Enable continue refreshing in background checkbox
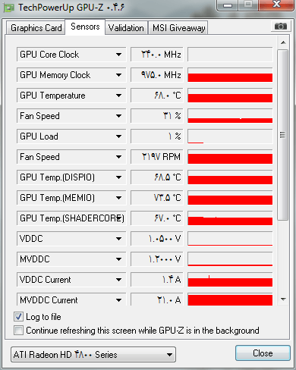The height and width of the screenshot is (370, 296). point(19,330)
